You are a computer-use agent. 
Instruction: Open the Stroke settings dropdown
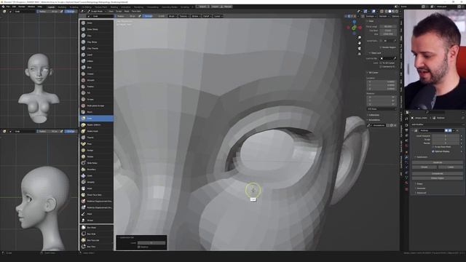pos(196,16)
